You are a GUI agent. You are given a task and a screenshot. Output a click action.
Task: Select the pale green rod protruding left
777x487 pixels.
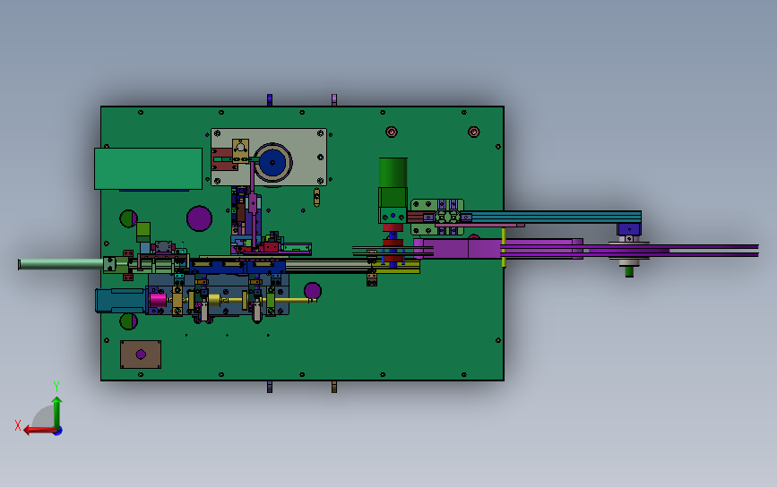(x=60, y=264)
